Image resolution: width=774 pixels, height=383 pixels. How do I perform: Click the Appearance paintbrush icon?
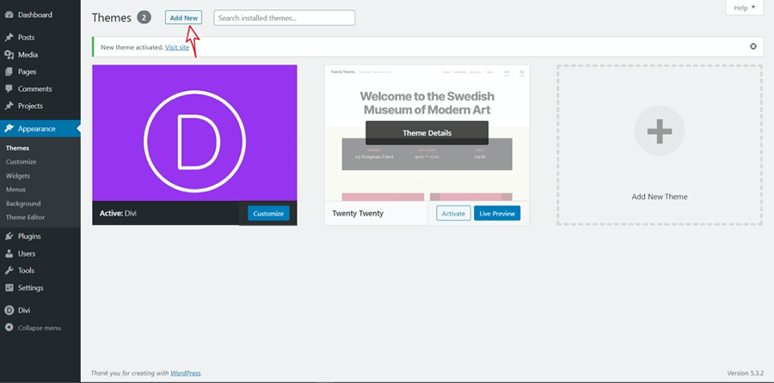[9, 129]
